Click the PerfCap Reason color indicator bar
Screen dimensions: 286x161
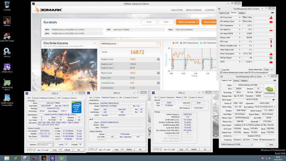point(271,58)
